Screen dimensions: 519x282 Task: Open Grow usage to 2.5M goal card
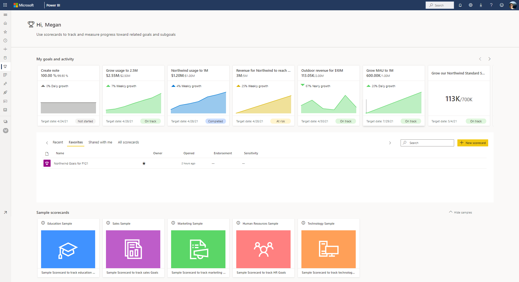point(134,96)
